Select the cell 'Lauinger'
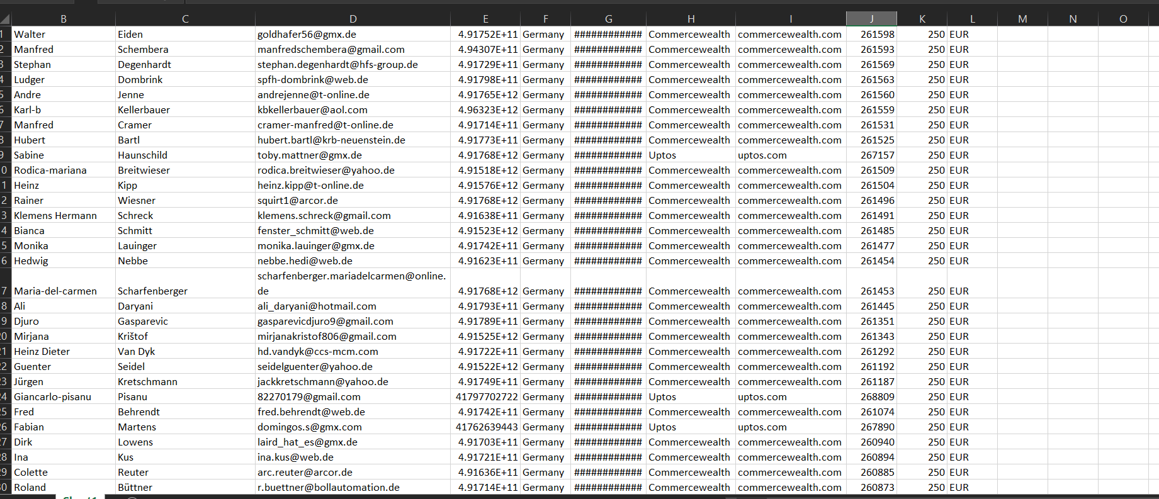The image size is (1159, 499). 185,245
